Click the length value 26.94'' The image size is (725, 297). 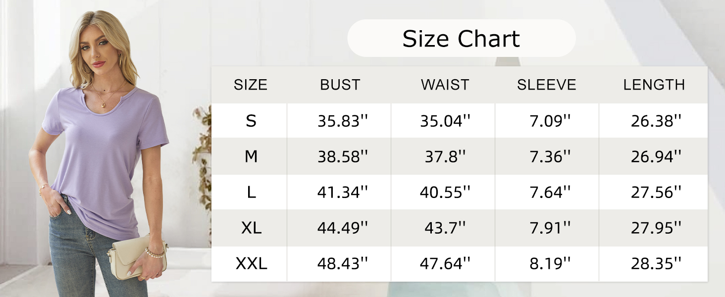point(656,157)
